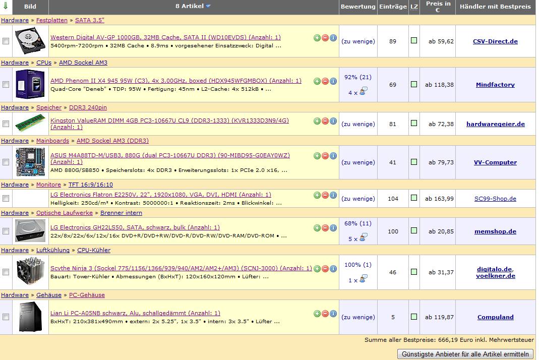Click the green down arrow in header
The height and width of the screenshot is (360, 539).
tap(6, 6)
